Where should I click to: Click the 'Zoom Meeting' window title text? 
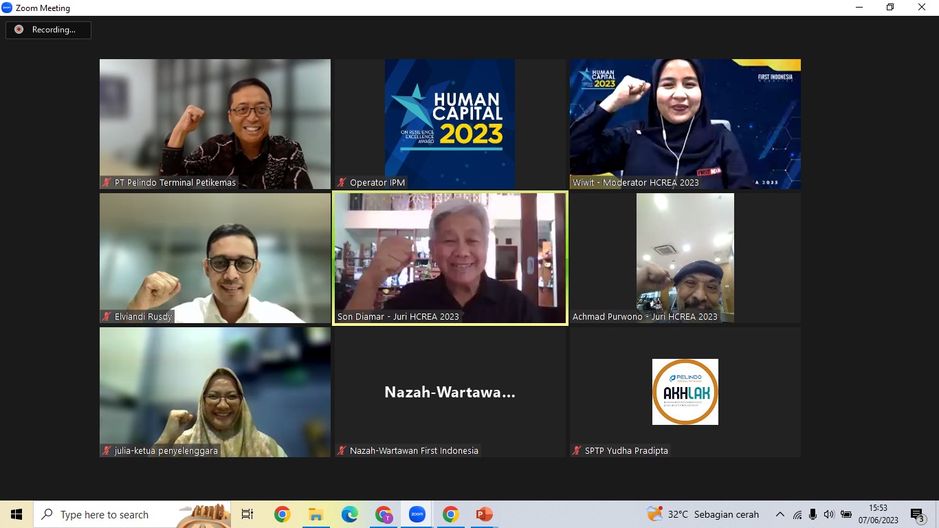click(x=43, y=8)
